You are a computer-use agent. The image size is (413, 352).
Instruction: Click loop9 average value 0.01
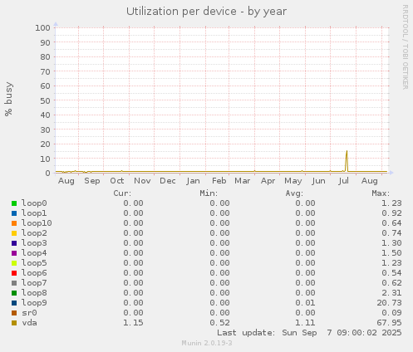point(305,303)
